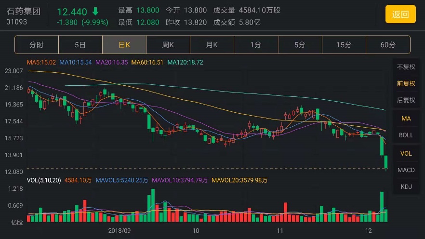Click the 返回 back button

tap(400, 14)
